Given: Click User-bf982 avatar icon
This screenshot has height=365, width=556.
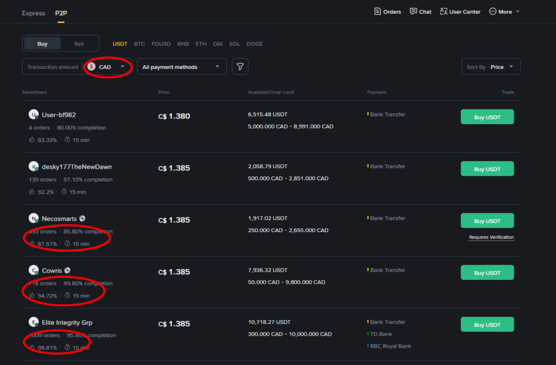Looking at the screenshot, I should tap(34, 114).
